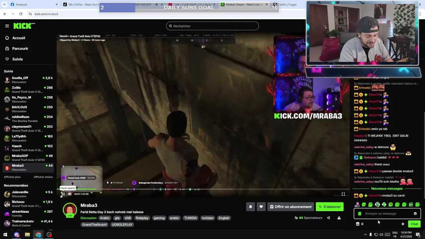
Task: Select the UGROLEPLAY tag
Action: (122, 225)
